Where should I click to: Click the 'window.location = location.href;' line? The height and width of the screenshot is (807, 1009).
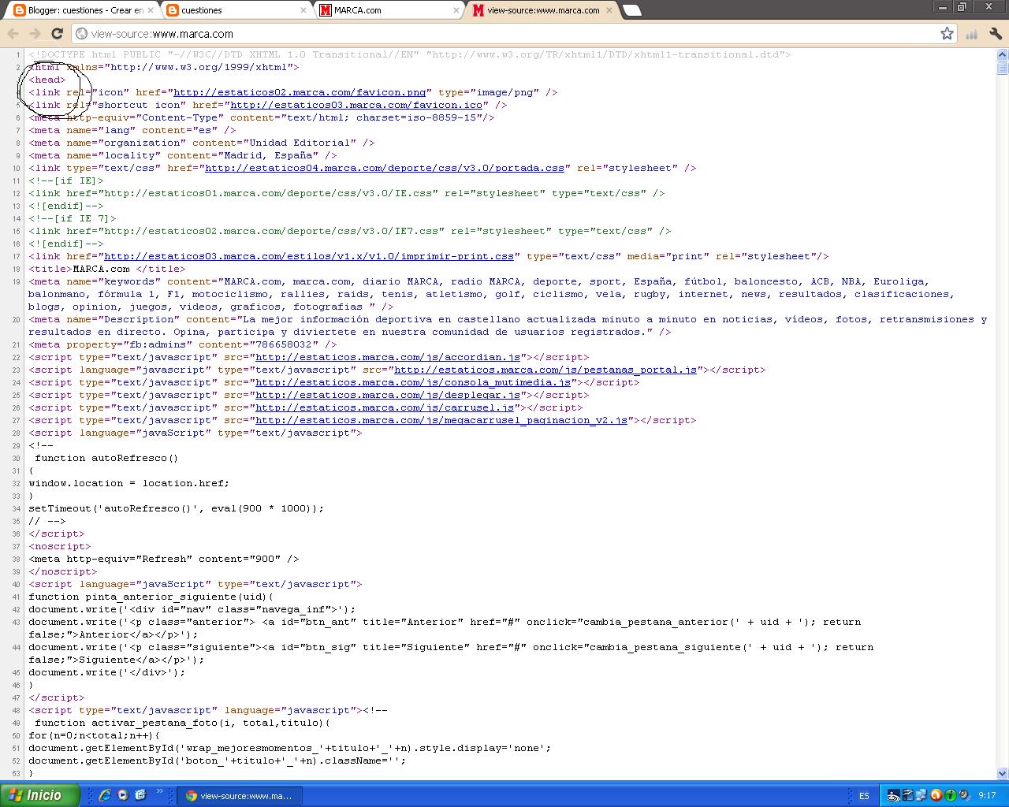pyautogui.click(x=129, y=483)
